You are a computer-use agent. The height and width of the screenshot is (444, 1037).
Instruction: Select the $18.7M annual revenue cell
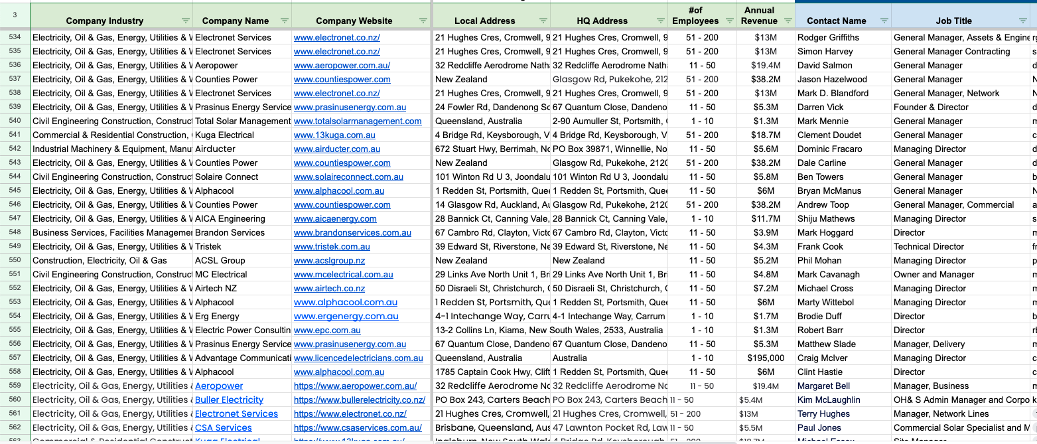click(x=766, y=135)
